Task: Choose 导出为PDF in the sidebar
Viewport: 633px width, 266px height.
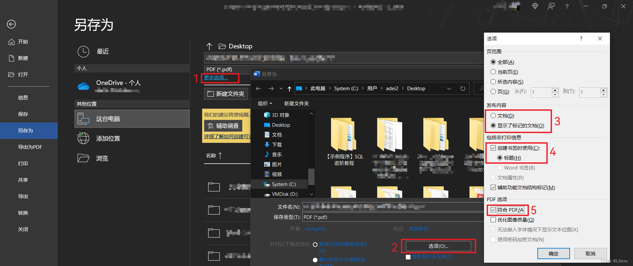Action: pos(30,147)
